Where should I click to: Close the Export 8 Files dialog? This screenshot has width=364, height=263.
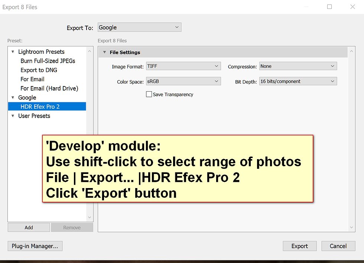pyautogui.click(x=352, y=7)
